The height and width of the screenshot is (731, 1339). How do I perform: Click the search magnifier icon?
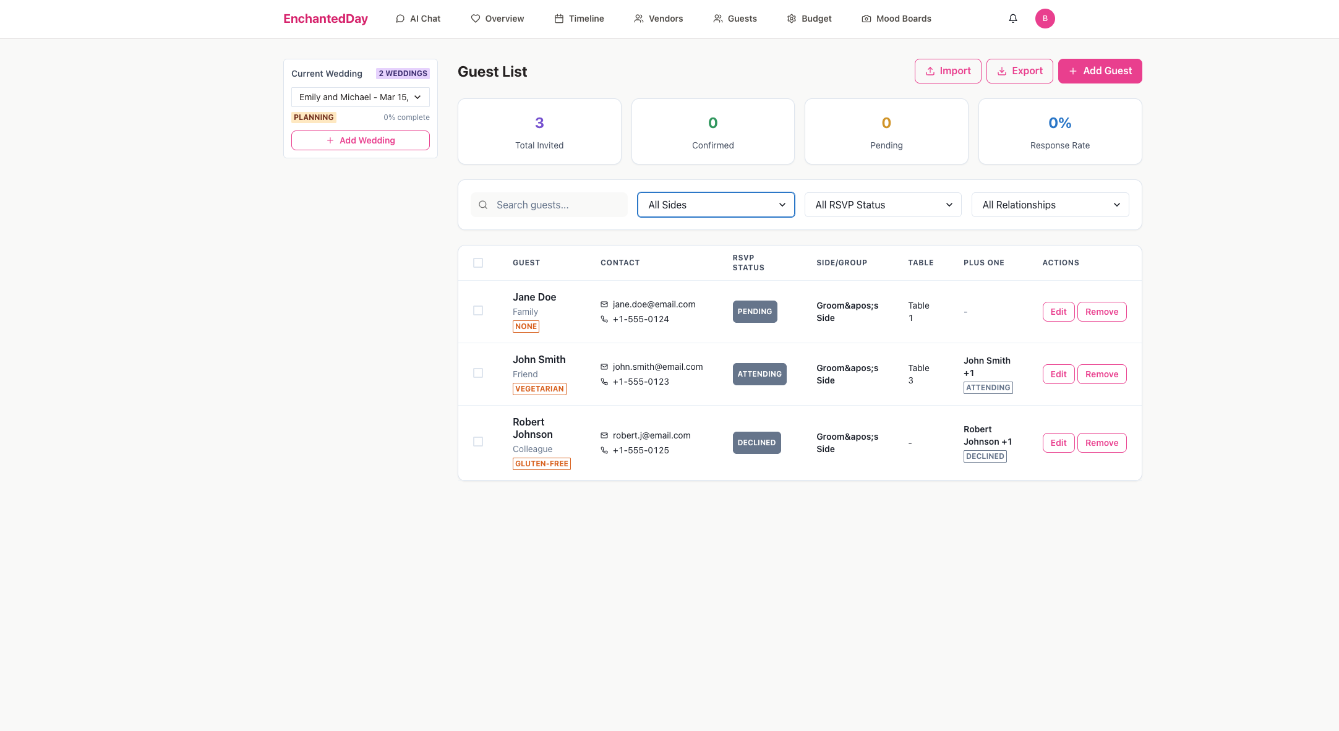click(483, 205)
